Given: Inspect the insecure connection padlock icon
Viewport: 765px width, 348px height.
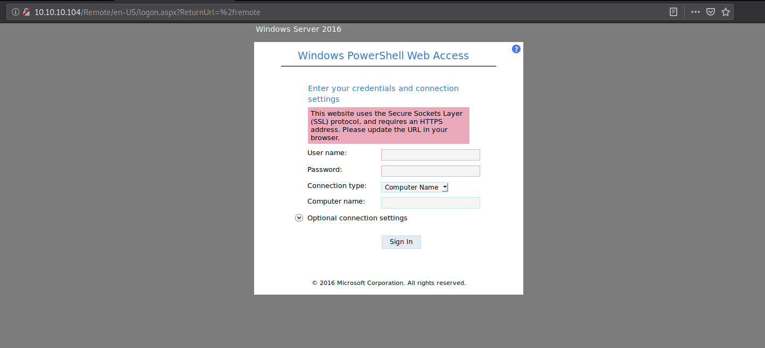Looking at the screenshot, I should tap(26, 12).
